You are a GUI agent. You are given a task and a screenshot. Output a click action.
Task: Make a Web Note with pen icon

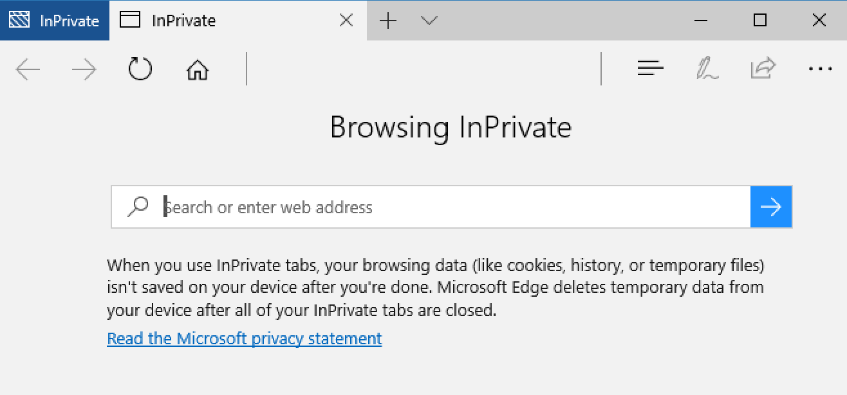click(707, 69)
